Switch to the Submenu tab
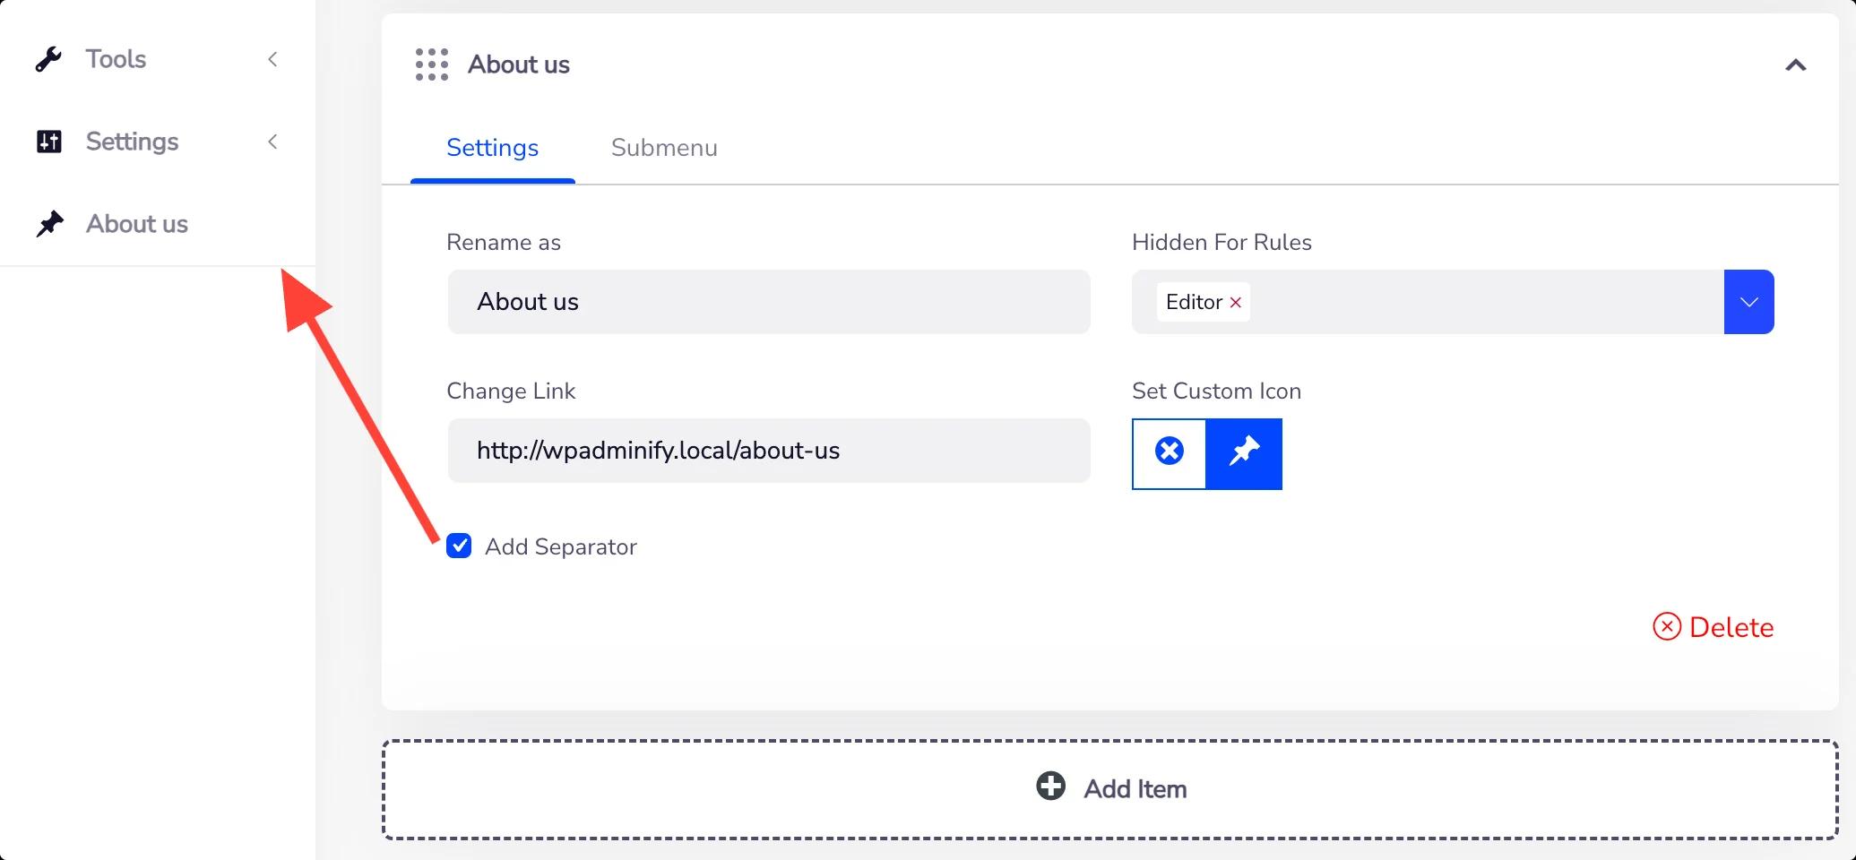Viewport: 1856px width, 860px height. [664, 148]
